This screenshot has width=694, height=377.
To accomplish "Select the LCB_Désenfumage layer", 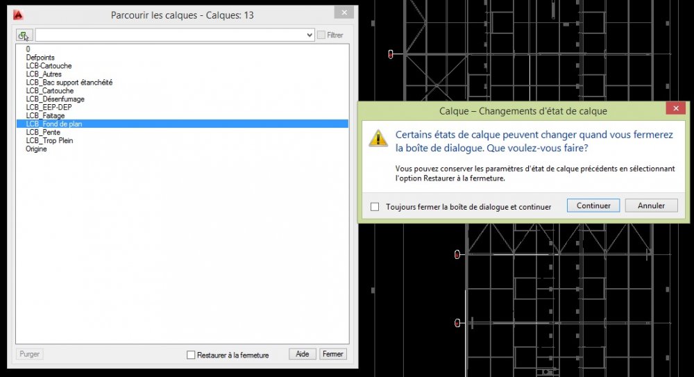I will 55,99.
